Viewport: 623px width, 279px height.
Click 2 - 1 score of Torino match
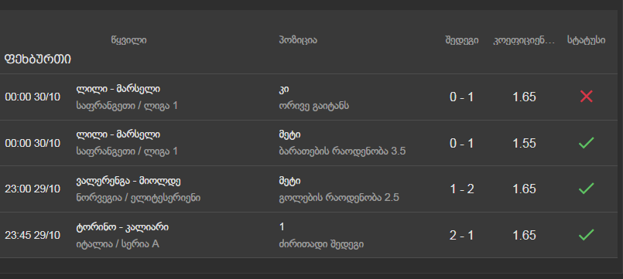(x=462, y=236)
